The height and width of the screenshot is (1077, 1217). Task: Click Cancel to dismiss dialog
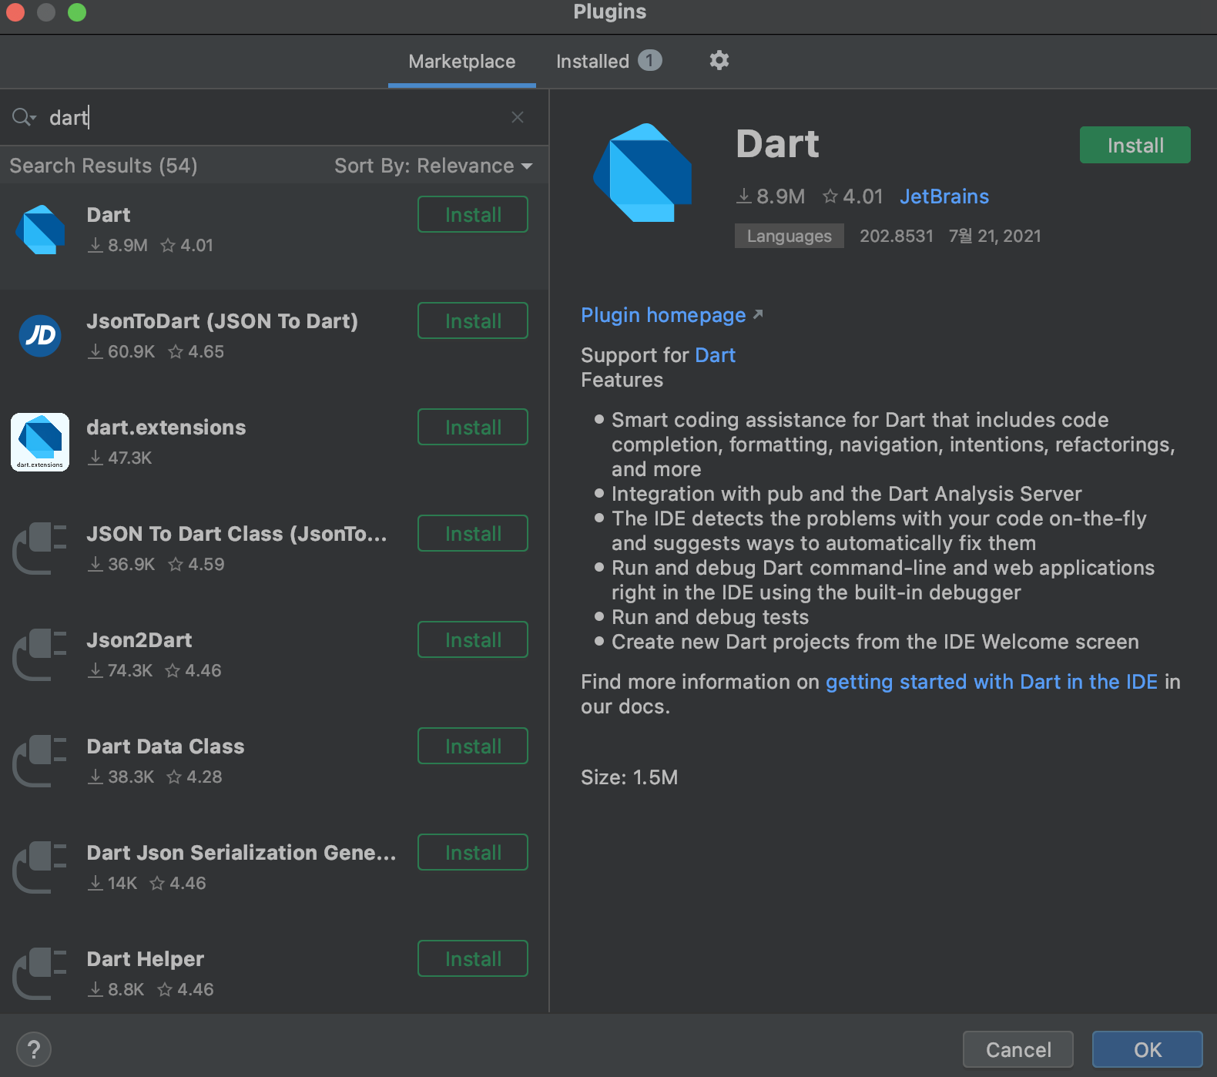[1018, 1049]
